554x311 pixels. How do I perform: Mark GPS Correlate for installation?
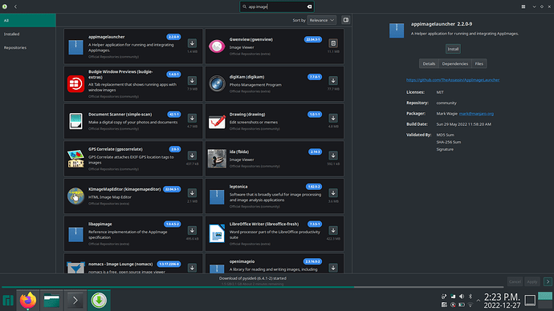[192, 155]
